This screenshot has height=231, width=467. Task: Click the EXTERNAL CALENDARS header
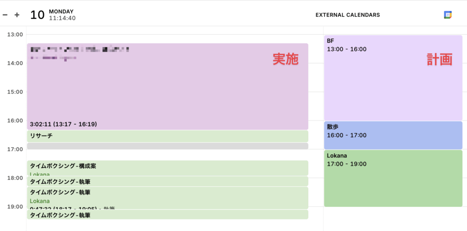348,15
